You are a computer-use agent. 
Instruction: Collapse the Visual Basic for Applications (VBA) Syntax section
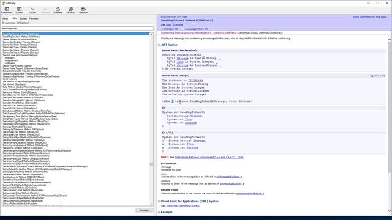(x=159, y=201)
